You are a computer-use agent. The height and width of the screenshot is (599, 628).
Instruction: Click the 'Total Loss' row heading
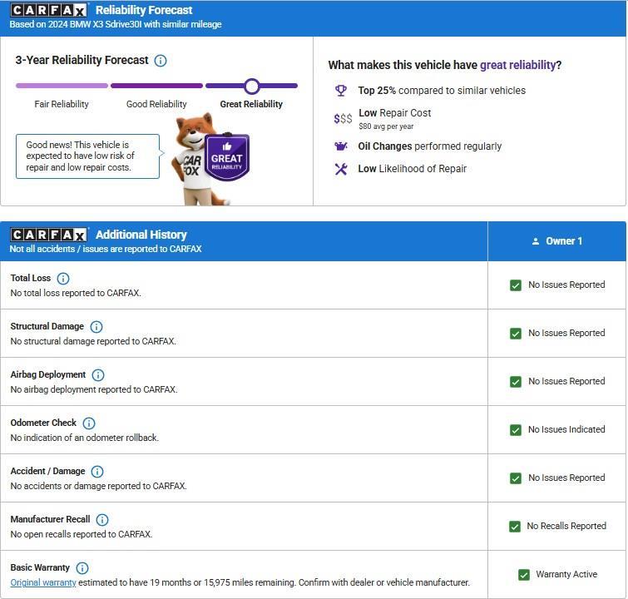click(x=31, y=278)
